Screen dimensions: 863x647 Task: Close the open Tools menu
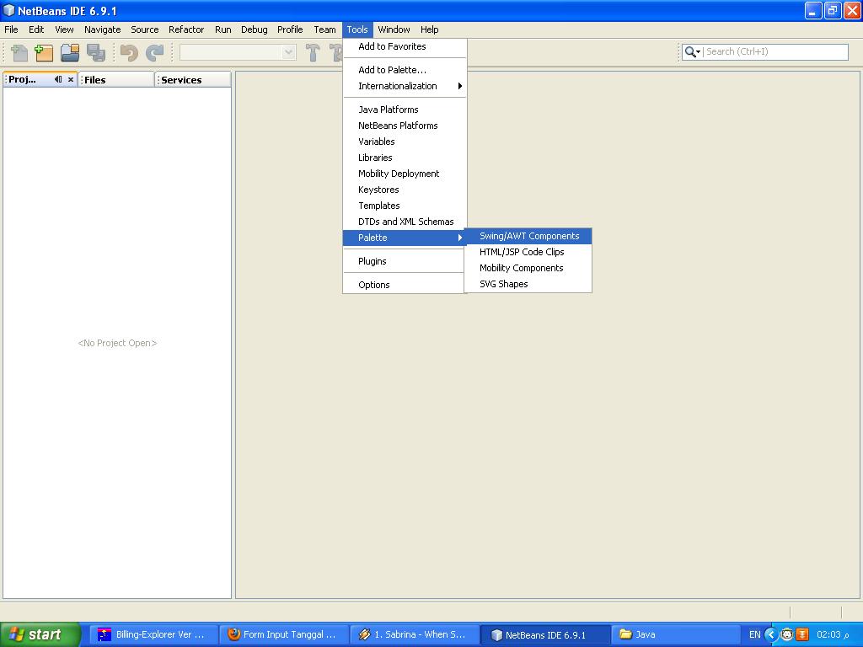click(x=357, y=29)
